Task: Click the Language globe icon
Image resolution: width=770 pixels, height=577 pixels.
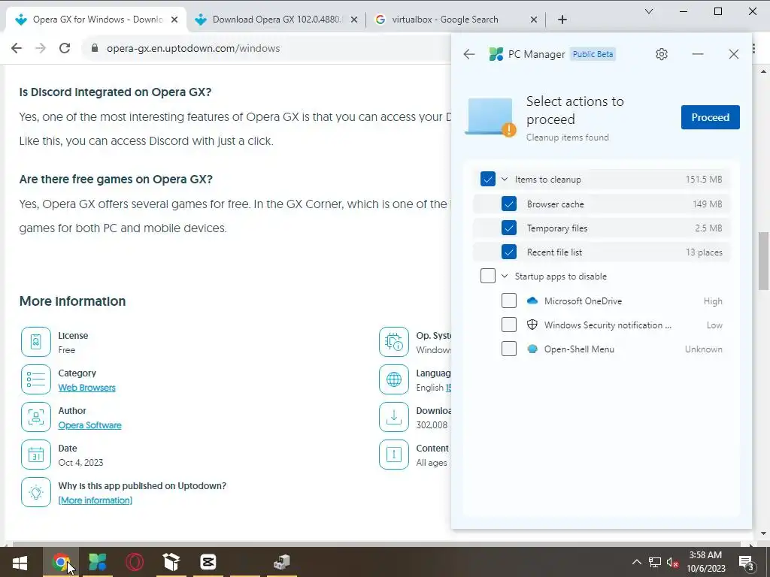Action: [394, 379]
